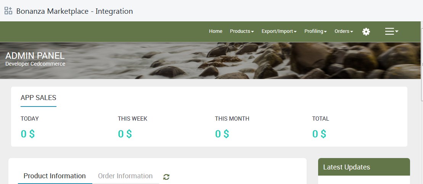Viewport: 423px width, 184px height.
Task: Open the hamburger menu in the navbar
Action: [391, 32]
